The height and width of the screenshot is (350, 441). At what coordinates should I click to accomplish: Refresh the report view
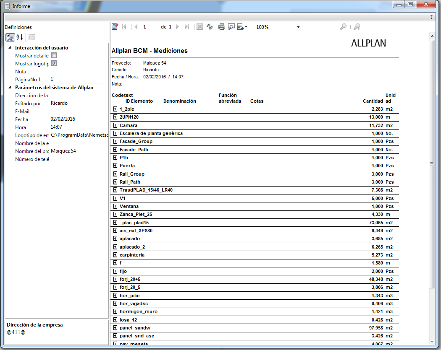210,27
